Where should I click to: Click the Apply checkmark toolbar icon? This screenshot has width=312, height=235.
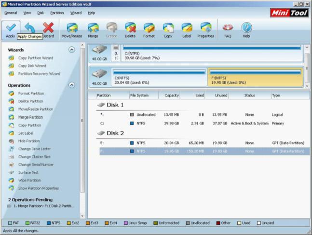pyautogui.click(x=11, y=28)
